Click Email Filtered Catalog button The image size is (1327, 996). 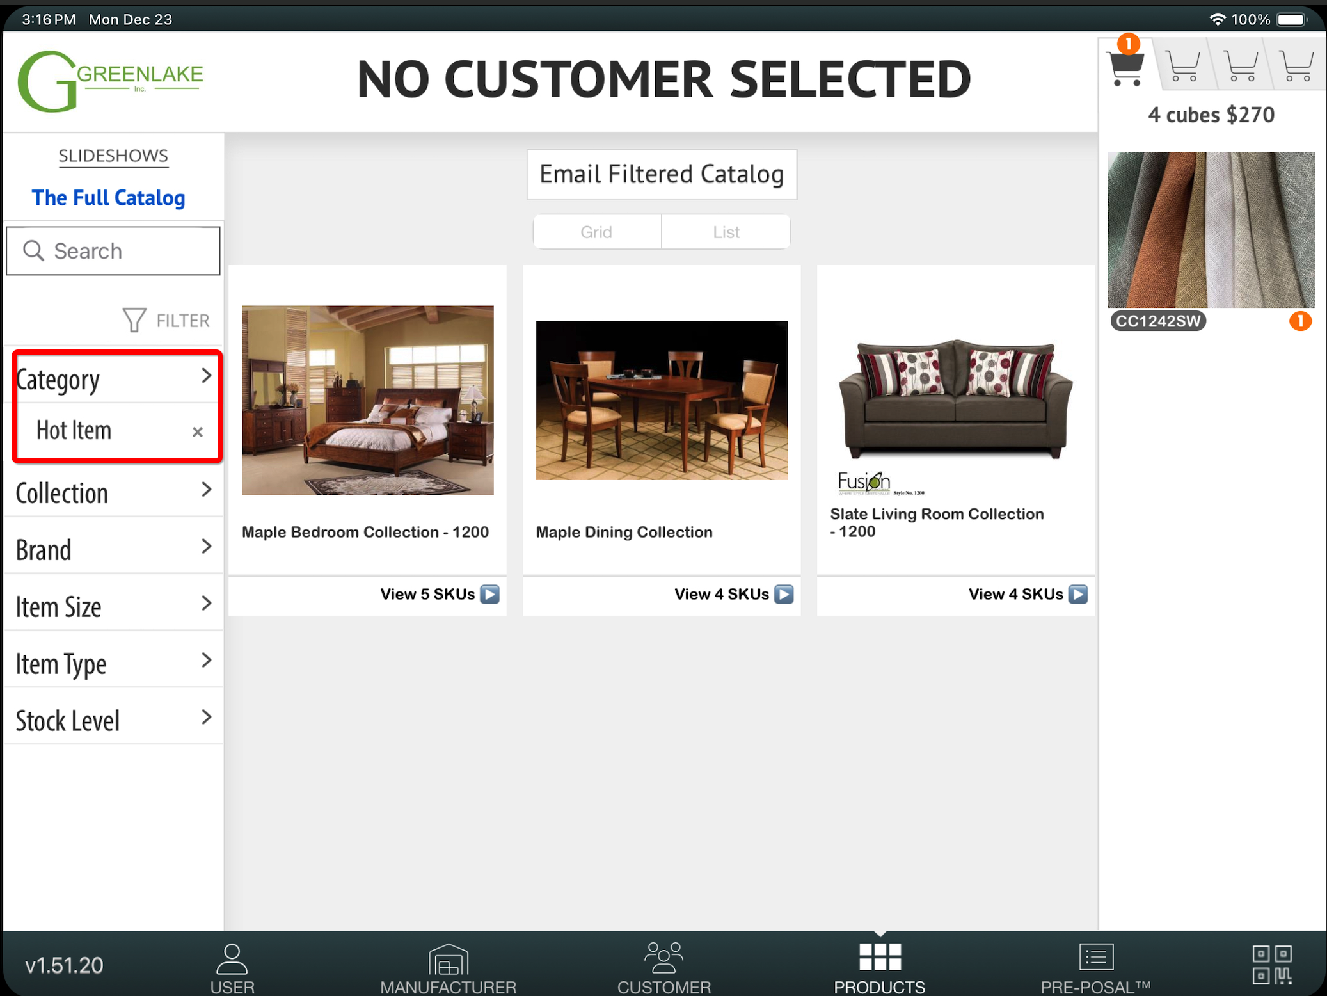tap(662, 174)
